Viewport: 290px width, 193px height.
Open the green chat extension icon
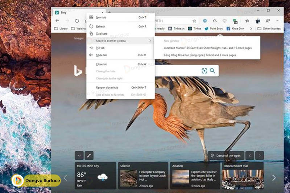pos(235,21)
